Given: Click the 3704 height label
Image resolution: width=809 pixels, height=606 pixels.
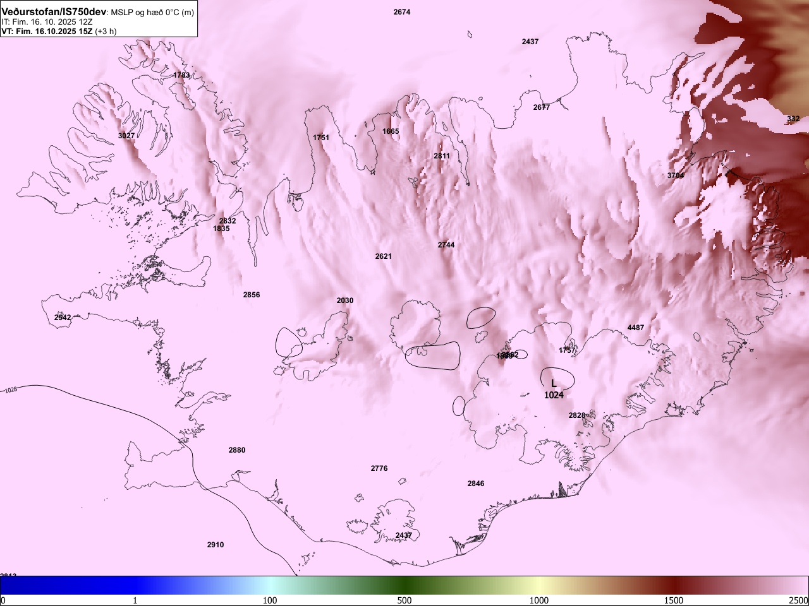Looking at the screenshot, I should (x=676, y=175).
